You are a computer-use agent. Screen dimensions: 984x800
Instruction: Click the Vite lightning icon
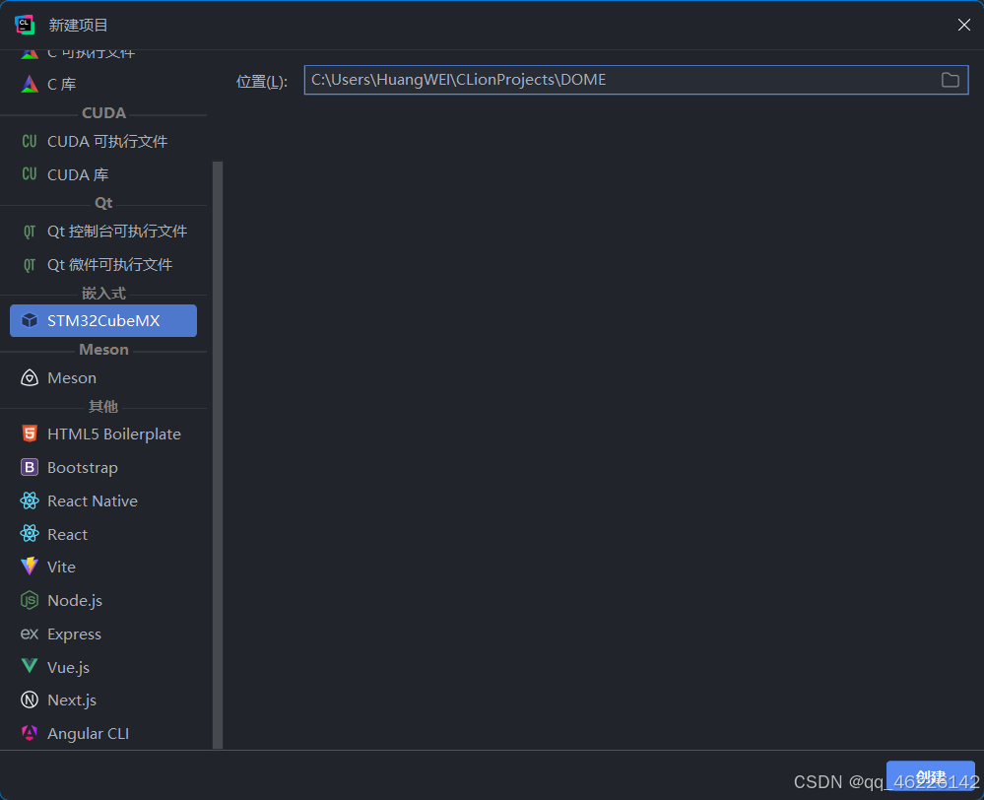30,567
